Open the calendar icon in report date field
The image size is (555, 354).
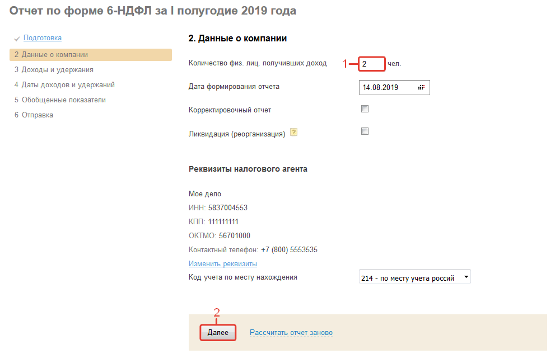(421, 87)
